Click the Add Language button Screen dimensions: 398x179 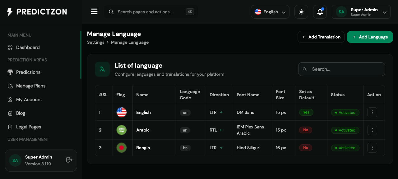click(370, 37)
